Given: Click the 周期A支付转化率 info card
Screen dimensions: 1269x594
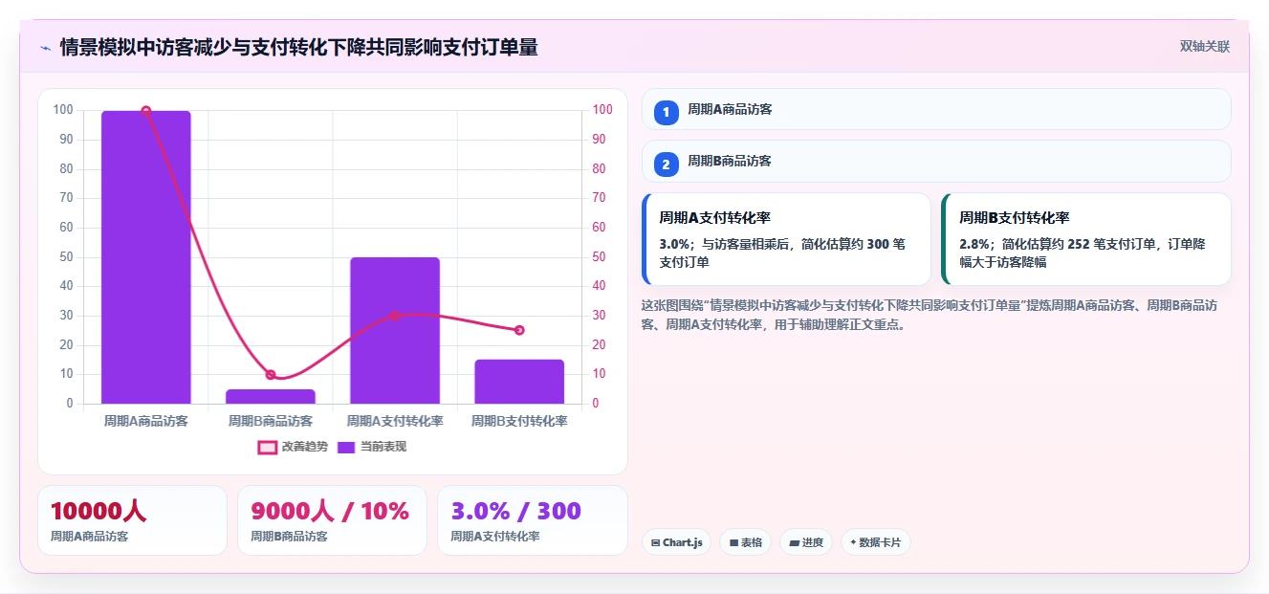Looking at the screenshot, I should [x=786, y=239].
